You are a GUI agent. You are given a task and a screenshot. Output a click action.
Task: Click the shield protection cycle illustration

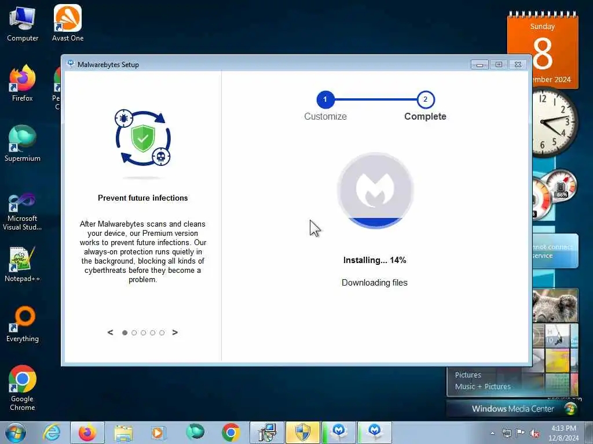142,138
